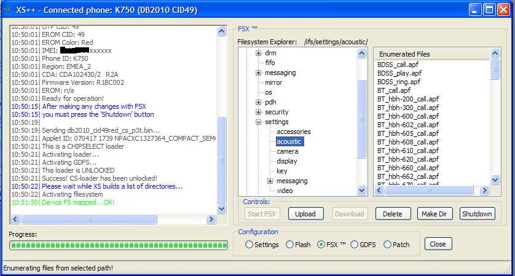The image size is (515, 276).
Task: Select the display folder in tree
Action: tap(287, 161)
